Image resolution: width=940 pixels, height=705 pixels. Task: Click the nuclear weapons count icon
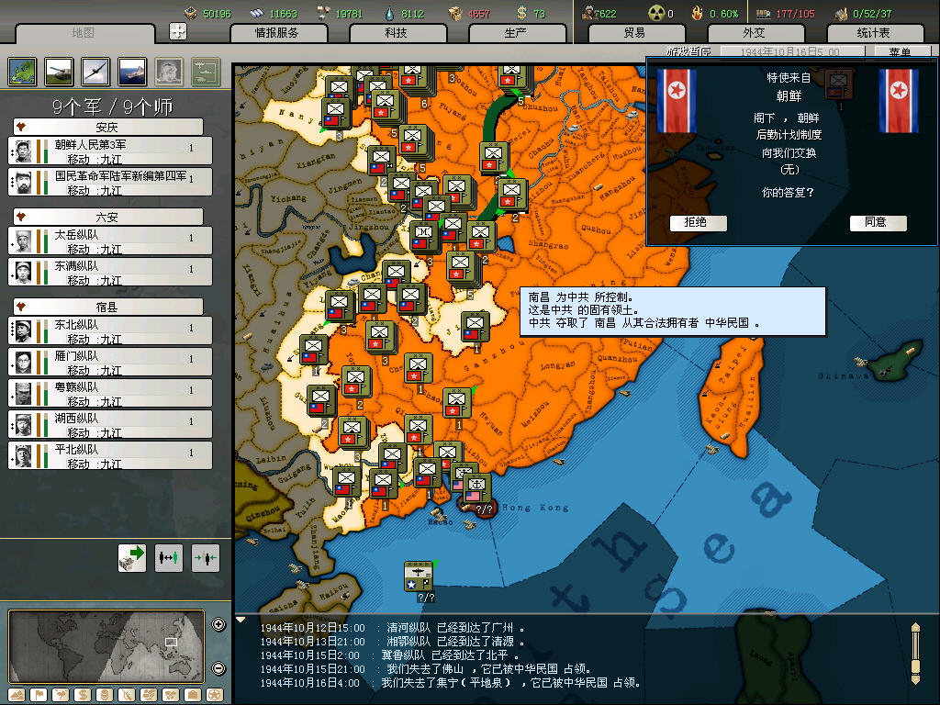656,13
